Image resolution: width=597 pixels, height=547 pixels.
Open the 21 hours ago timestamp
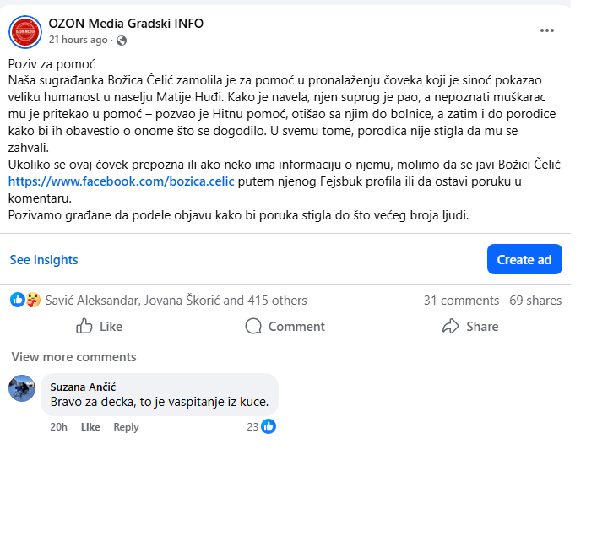(78, 40)
